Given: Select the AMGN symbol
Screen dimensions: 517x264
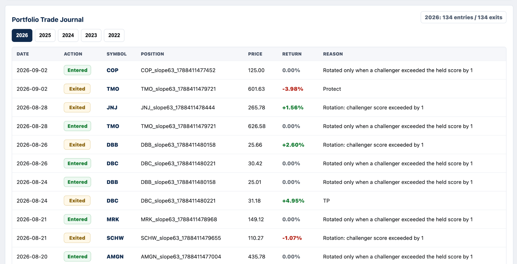Looking at the screenshot, I should [115, 257].
